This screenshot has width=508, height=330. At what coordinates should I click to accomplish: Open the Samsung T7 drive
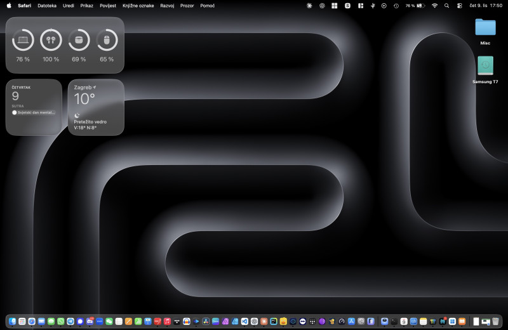pos(485,66)
